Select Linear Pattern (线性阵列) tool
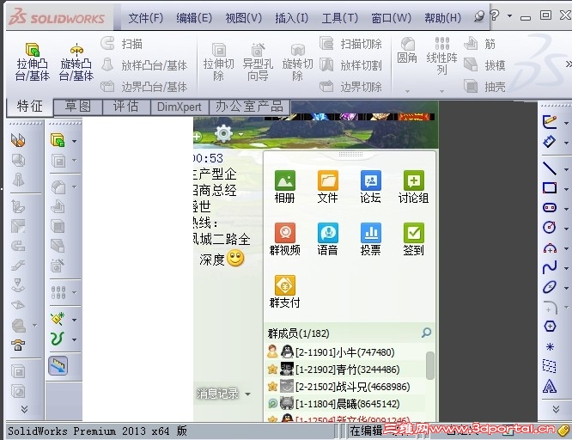Image resolution: width=572 pixels, height=440 pixels. click(x=441, y=56)
